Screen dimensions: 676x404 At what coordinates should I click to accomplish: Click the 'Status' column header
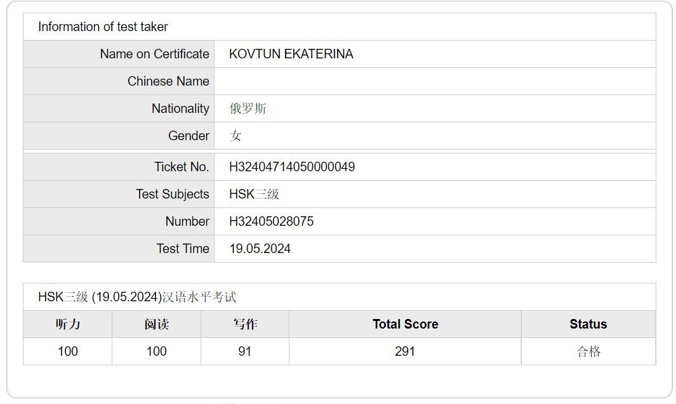[588, 324]
